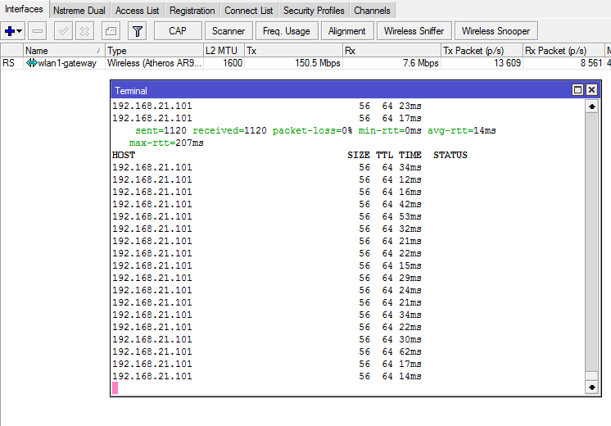Click the 8 561 Rx packet value

click(591, 63)
